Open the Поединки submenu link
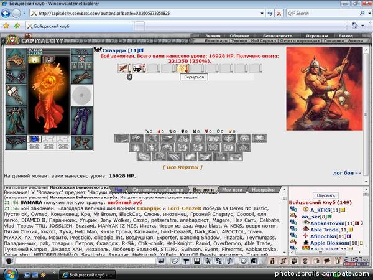This screenshot has height=280, width=373. (x=334, y=40)
